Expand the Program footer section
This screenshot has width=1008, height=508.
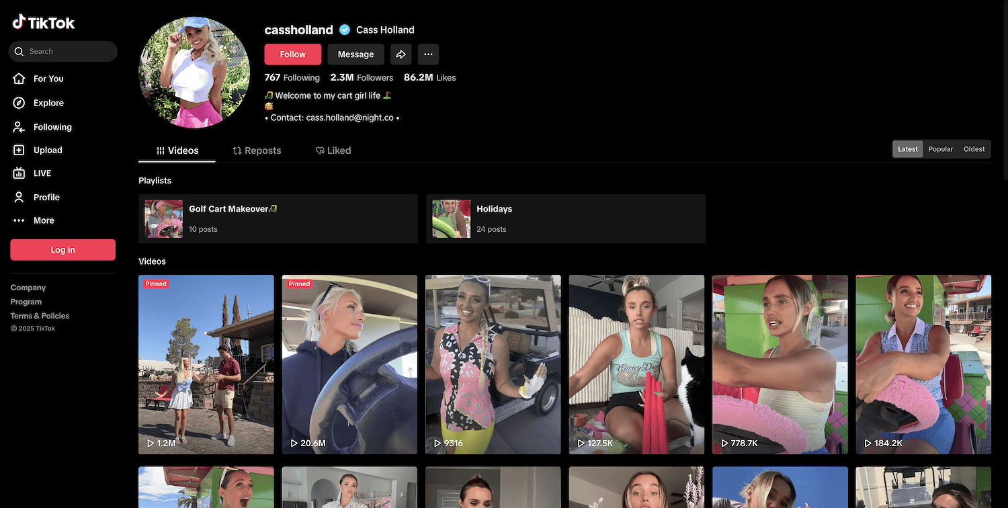pyautogui.click(x=26, y=302)
